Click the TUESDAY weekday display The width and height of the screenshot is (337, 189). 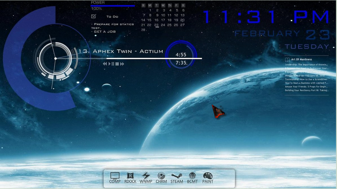click(x=307, y=46)
